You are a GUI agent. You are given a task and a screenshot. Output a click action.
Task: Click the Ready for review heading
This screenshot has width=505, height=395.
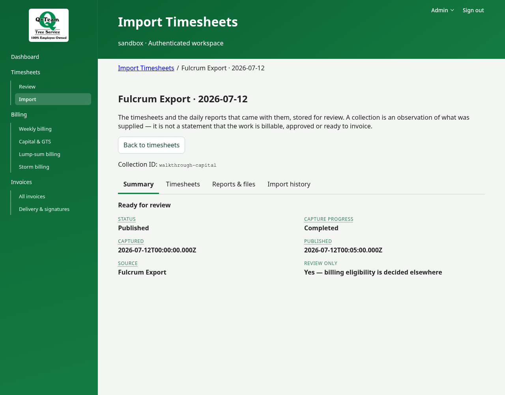tap(144, 205)
